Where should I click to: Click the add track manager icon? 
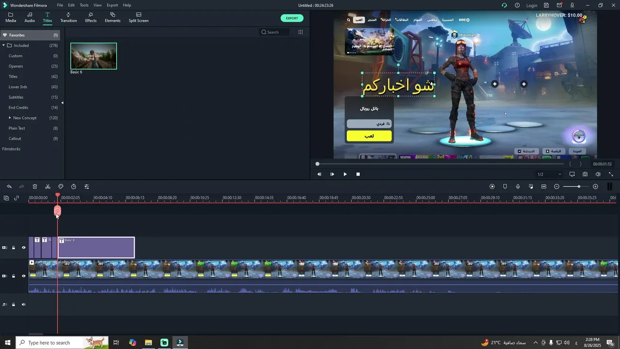[x=6, y=198]
